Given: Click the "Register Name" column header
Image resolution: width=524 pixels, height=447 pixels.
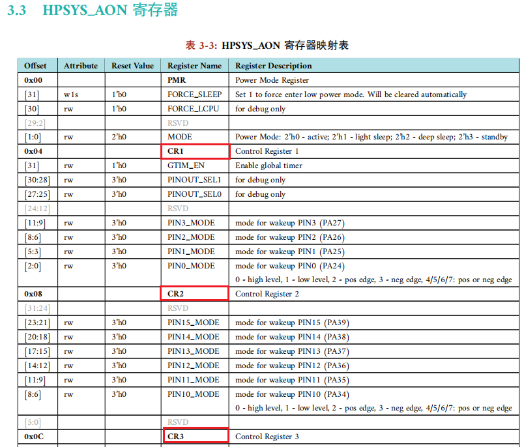Looking at the screenshot, I should (194, 66).
